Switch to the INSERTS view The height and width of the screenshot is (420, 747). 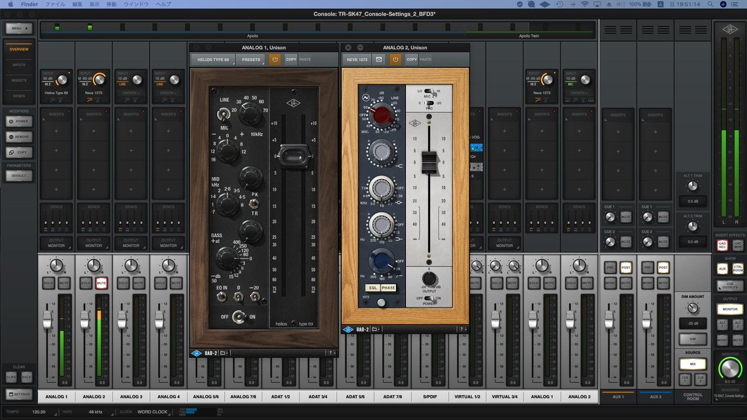(x=19, y=80)
